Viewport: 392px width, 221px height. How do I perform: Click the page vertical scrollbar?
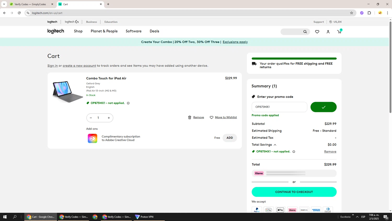390,67
